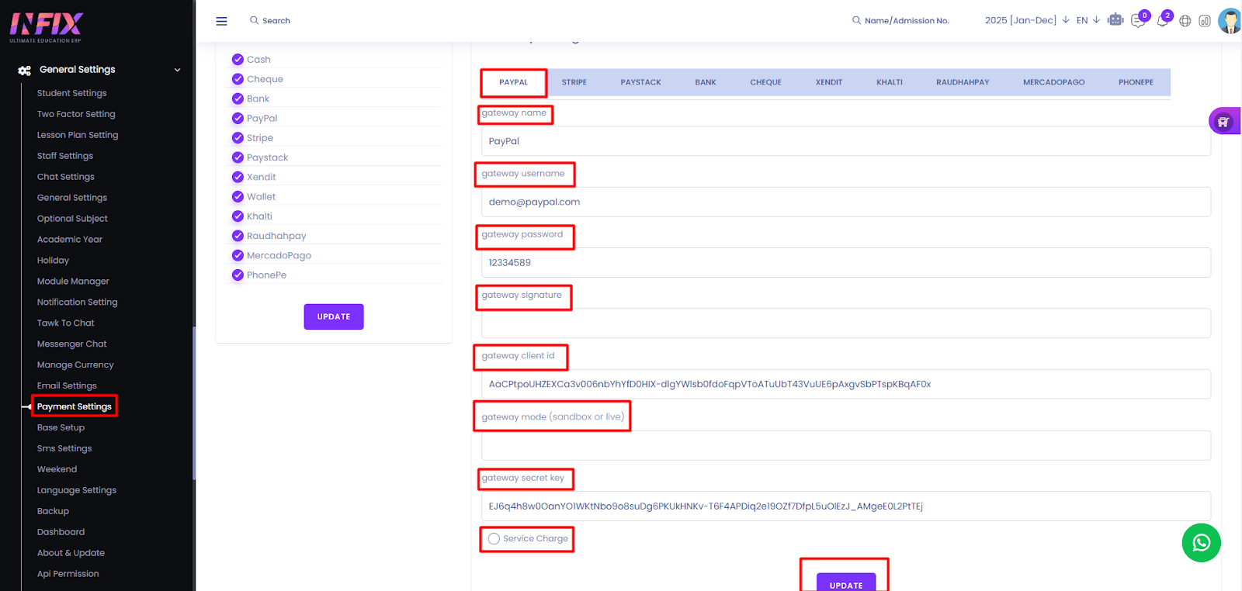Uncheck the Xendit payment method
The image size is (1242, 591).
238,177
